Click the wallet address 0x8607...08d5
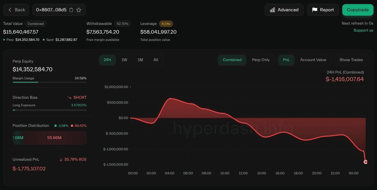 tap(51, 10)
